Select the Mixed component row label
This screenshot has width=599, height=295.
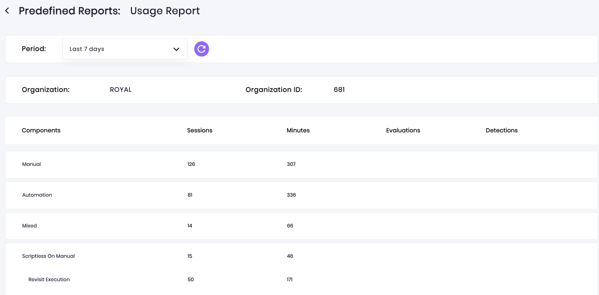[x=29, y=226]
